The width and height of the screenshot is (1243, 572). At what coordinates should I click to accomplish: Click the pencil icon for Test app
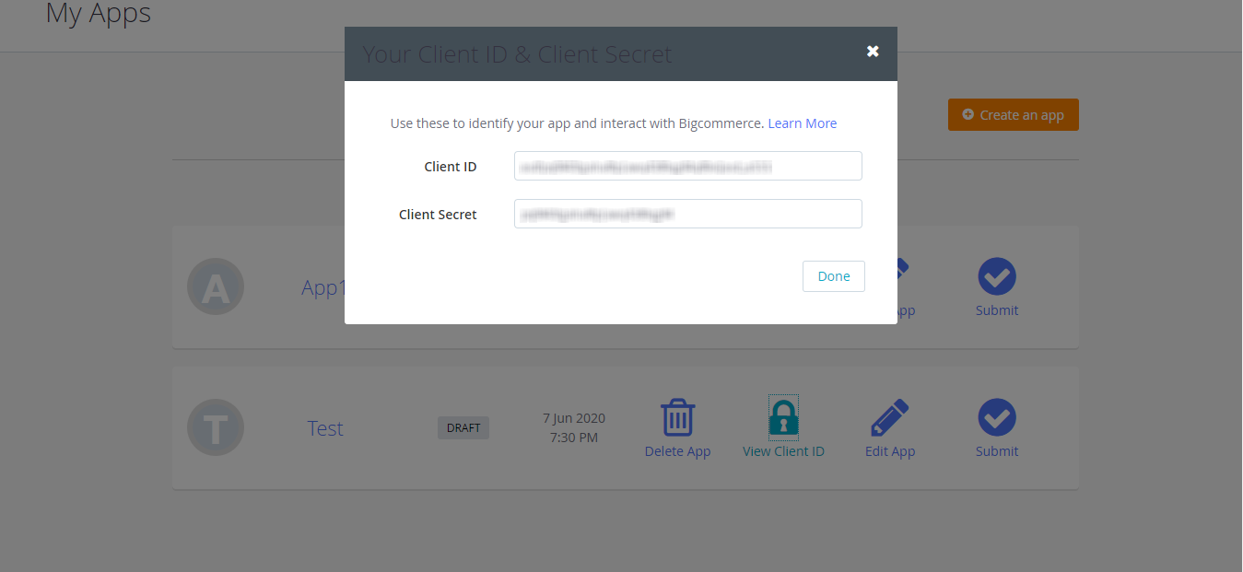coord(889,417)
